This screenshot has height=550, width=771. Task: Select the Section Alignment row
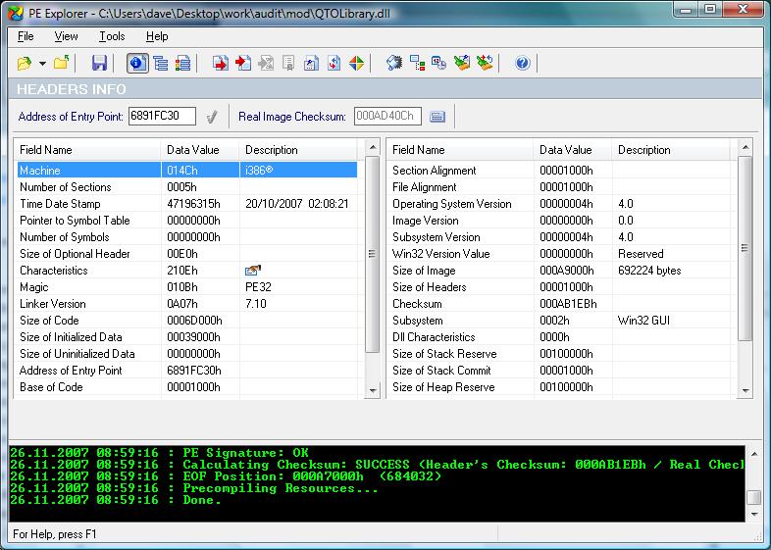(x=560, y=170)
